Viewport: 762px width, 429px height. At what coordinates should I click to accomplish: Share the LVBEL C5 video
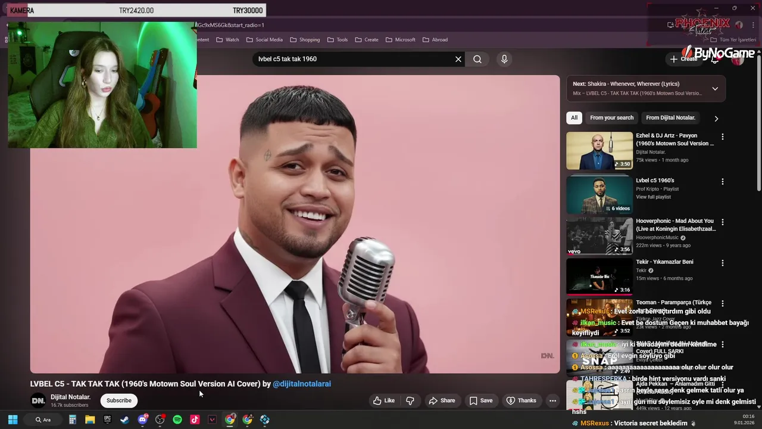(442, 400)
